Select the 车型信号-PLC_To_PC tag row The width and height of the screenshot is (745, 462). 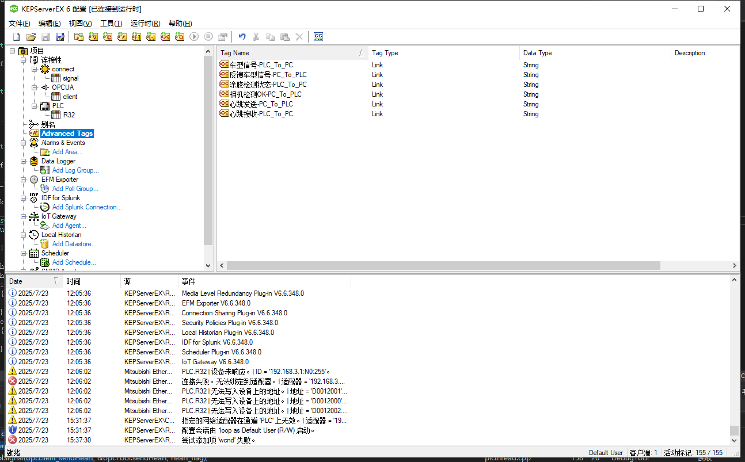(478, 65)
